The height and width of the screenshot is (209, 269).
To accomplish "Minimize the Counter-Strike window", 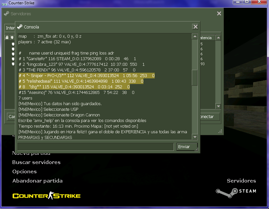I will tap(238, 2).
